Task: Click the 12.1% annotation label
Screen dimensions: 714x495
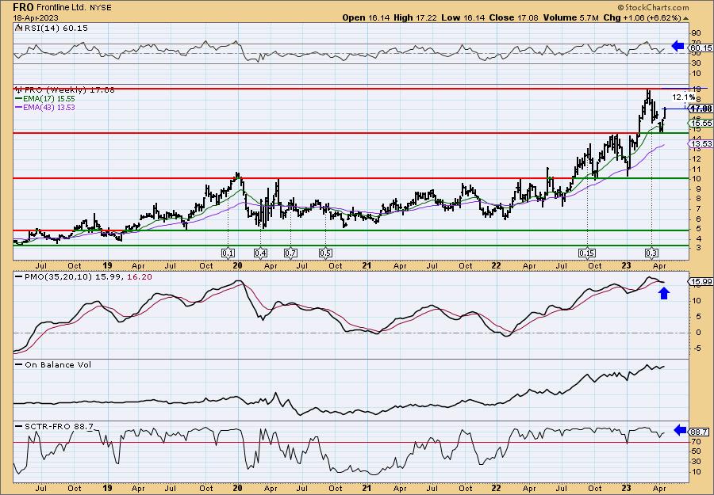Action: click(x=684, y=97)
